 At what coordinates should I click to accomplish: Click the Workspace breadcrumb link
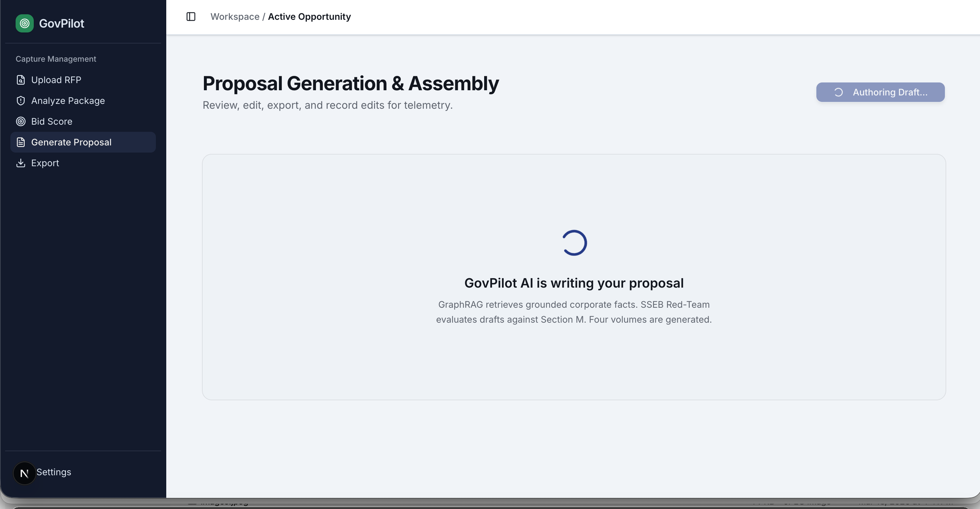click(x=235, y=17)
